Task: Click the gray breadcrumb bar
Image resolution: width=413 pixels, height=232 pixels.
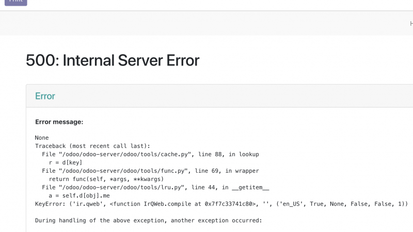Action: 206,23
